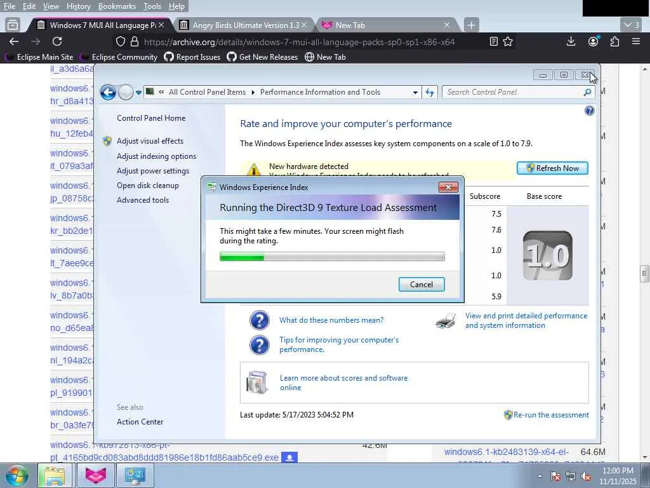
Task: Click All Control Panel Items breadcrumb
Action: pos(207,92)
